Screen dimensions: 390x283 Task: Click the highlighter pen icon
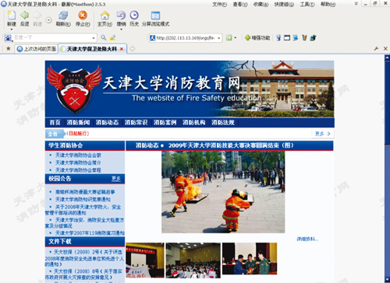[x=112, y=38]
